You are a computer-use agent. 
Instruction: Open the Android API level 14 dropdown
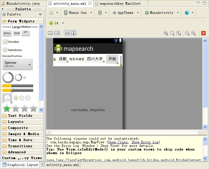[63, 23]
